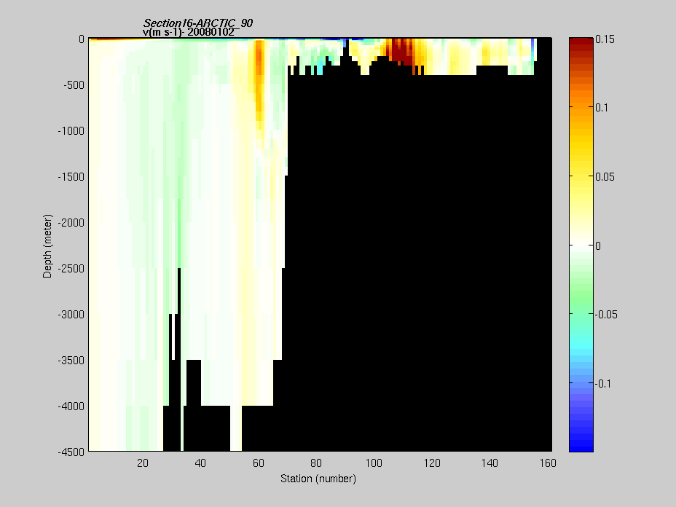Click the colorbar tick label 0.15

click(605, 39)
